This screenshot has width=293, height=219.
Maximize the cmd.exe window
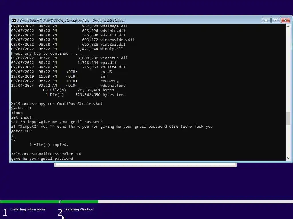[276, 20]
